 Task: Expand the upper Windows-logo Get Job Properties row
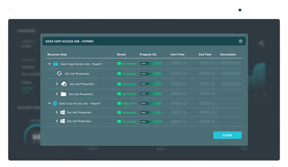[x=57, y=112]
